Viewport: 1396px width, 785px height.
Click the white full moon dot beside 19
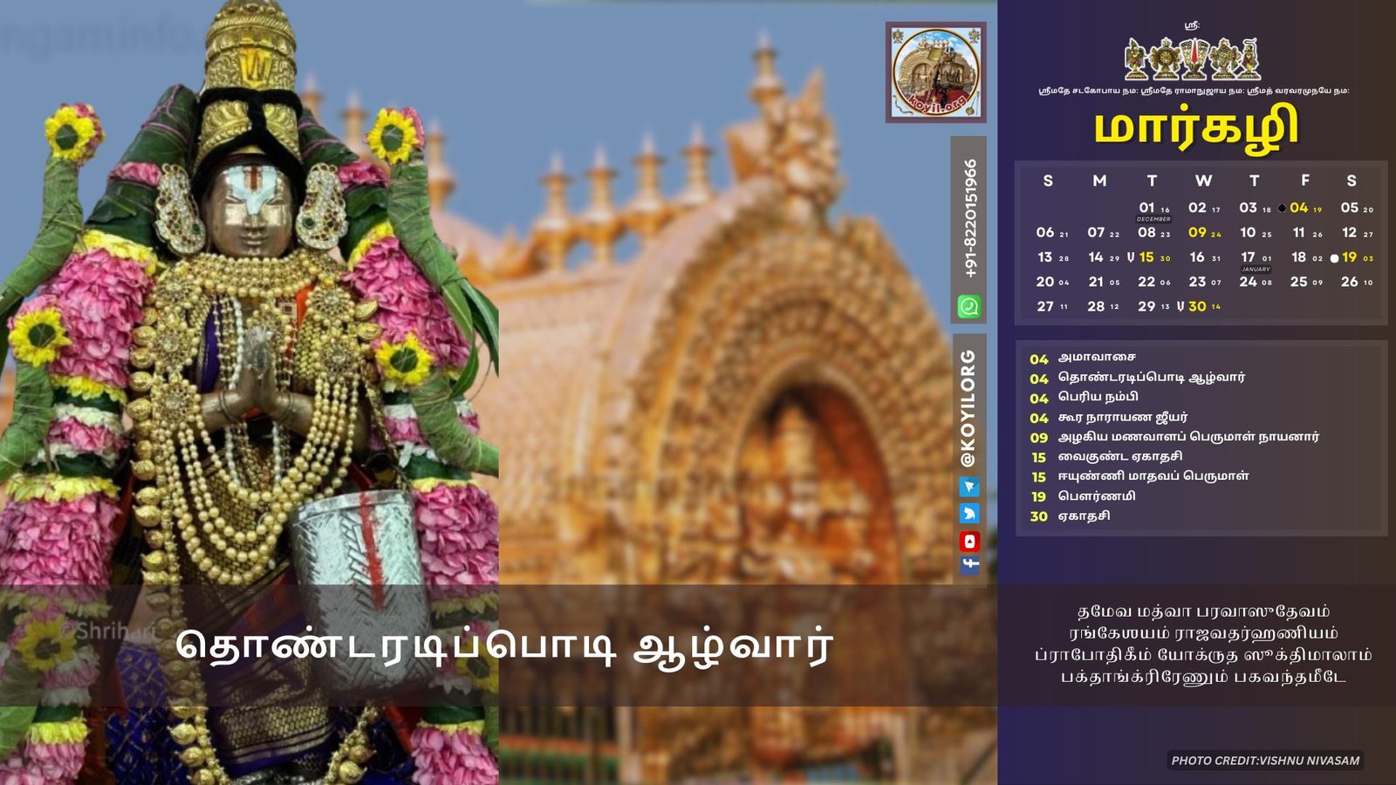pyautogui.click(x=1334, y=258)
